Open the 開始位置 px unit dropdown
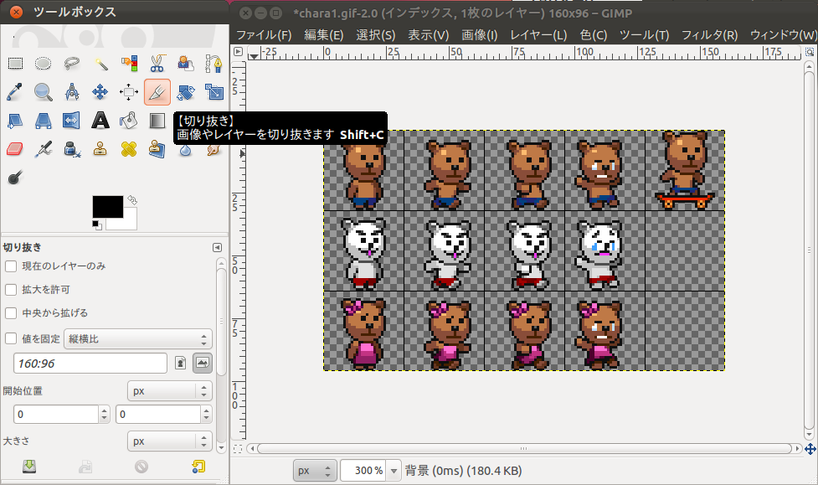The image size is (818, 485). [169, 391]
